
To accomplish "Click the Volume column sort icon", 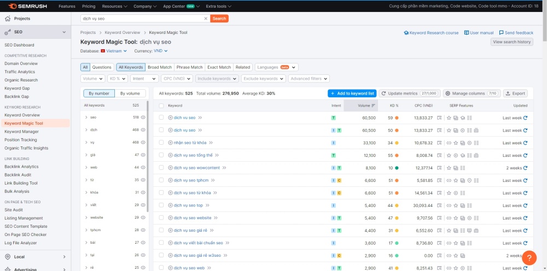I will (374, 105).
